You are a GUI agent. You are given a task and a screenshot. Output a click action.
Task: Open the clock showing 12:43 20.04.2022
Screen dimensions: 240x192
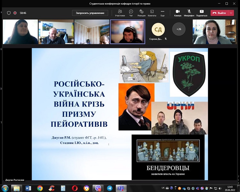230,188
